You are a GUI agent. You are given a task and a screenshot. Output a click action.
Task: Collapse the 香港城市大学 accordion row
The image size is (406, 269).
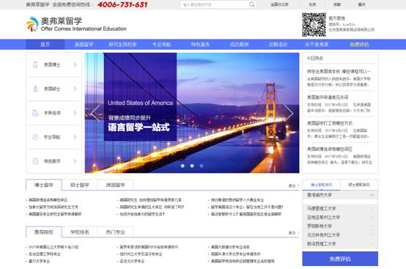click(340, 195)
